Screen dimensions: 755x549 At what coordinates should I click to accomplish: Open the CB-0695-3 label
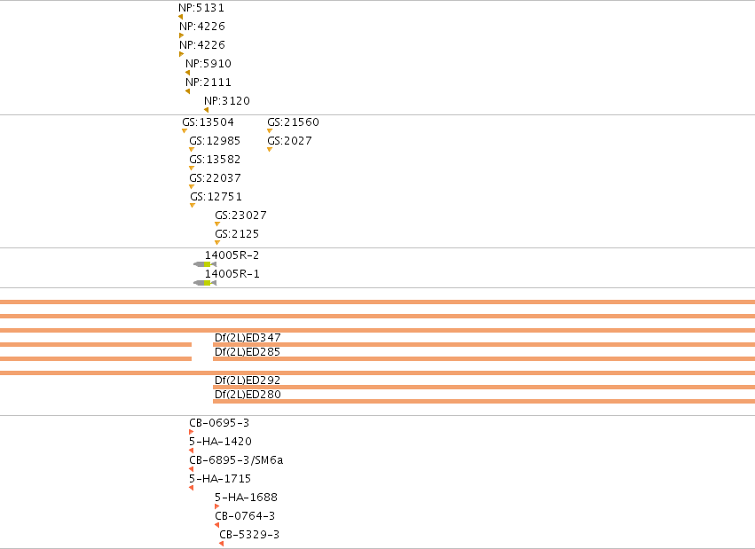(x=219, y=423)
